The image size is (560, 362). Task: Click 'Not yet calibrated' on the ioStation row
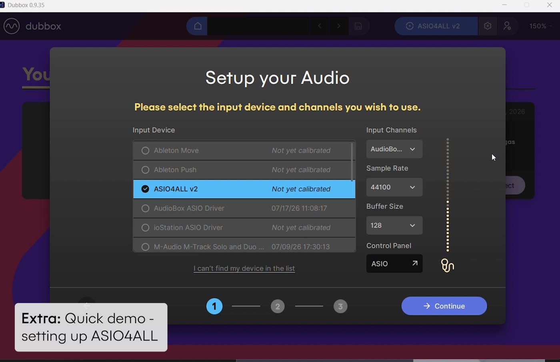[301, 227]
